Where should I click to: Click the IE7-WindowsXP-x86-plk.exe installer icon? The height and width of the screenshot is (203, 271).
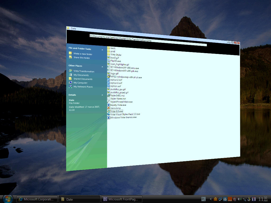[x=109, y=70]
